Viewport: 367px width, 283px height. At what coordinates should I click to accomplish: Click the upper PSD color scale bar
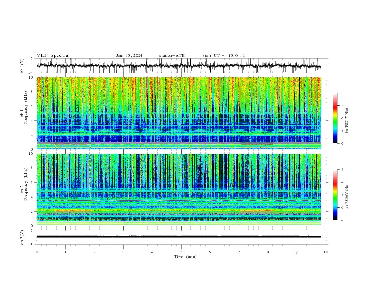pyautogui.click(x=335, y=118)
